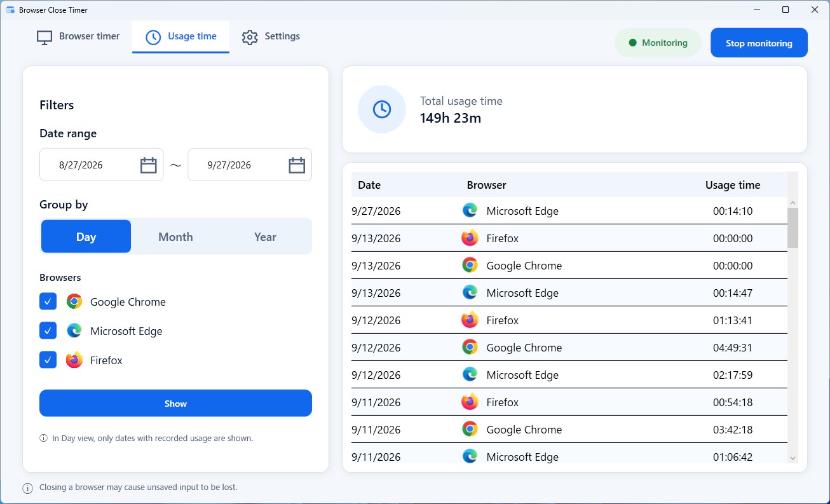Uncheck the Google Chrome checkbox
The height and width of the screenshot is (504, 830).
click(48, 301)
